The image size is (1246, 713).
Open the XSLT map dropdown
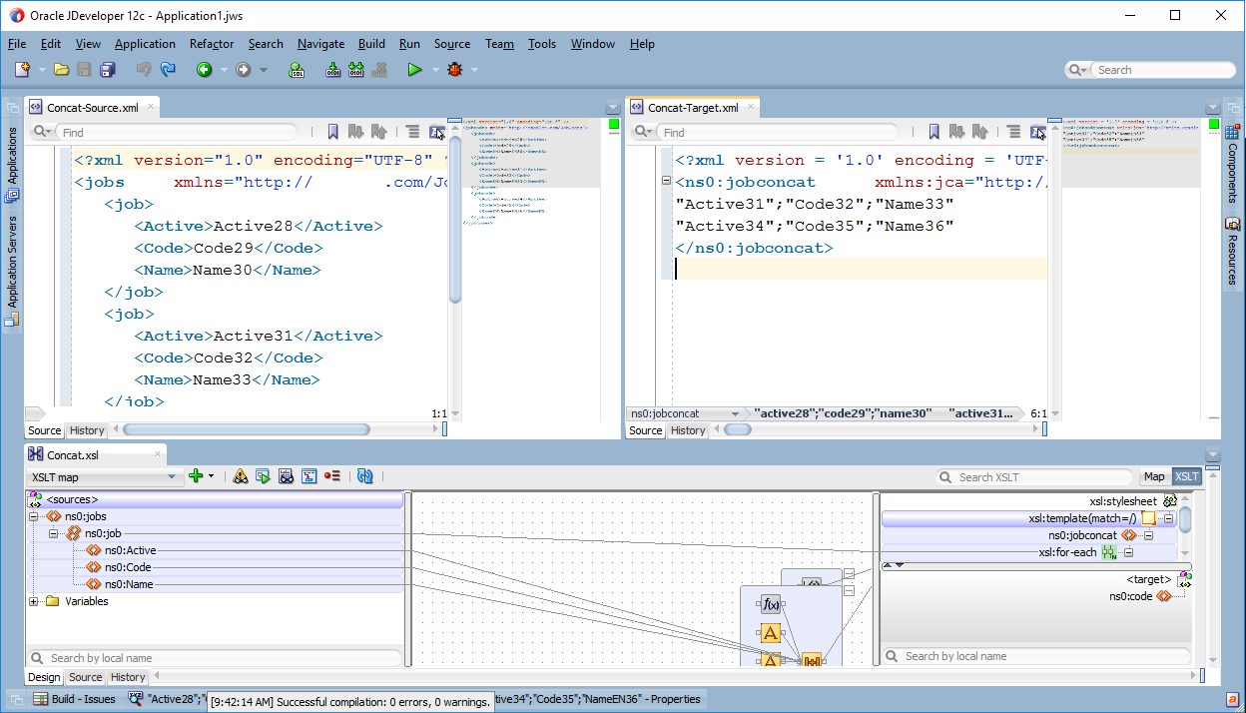coord(172,477)
